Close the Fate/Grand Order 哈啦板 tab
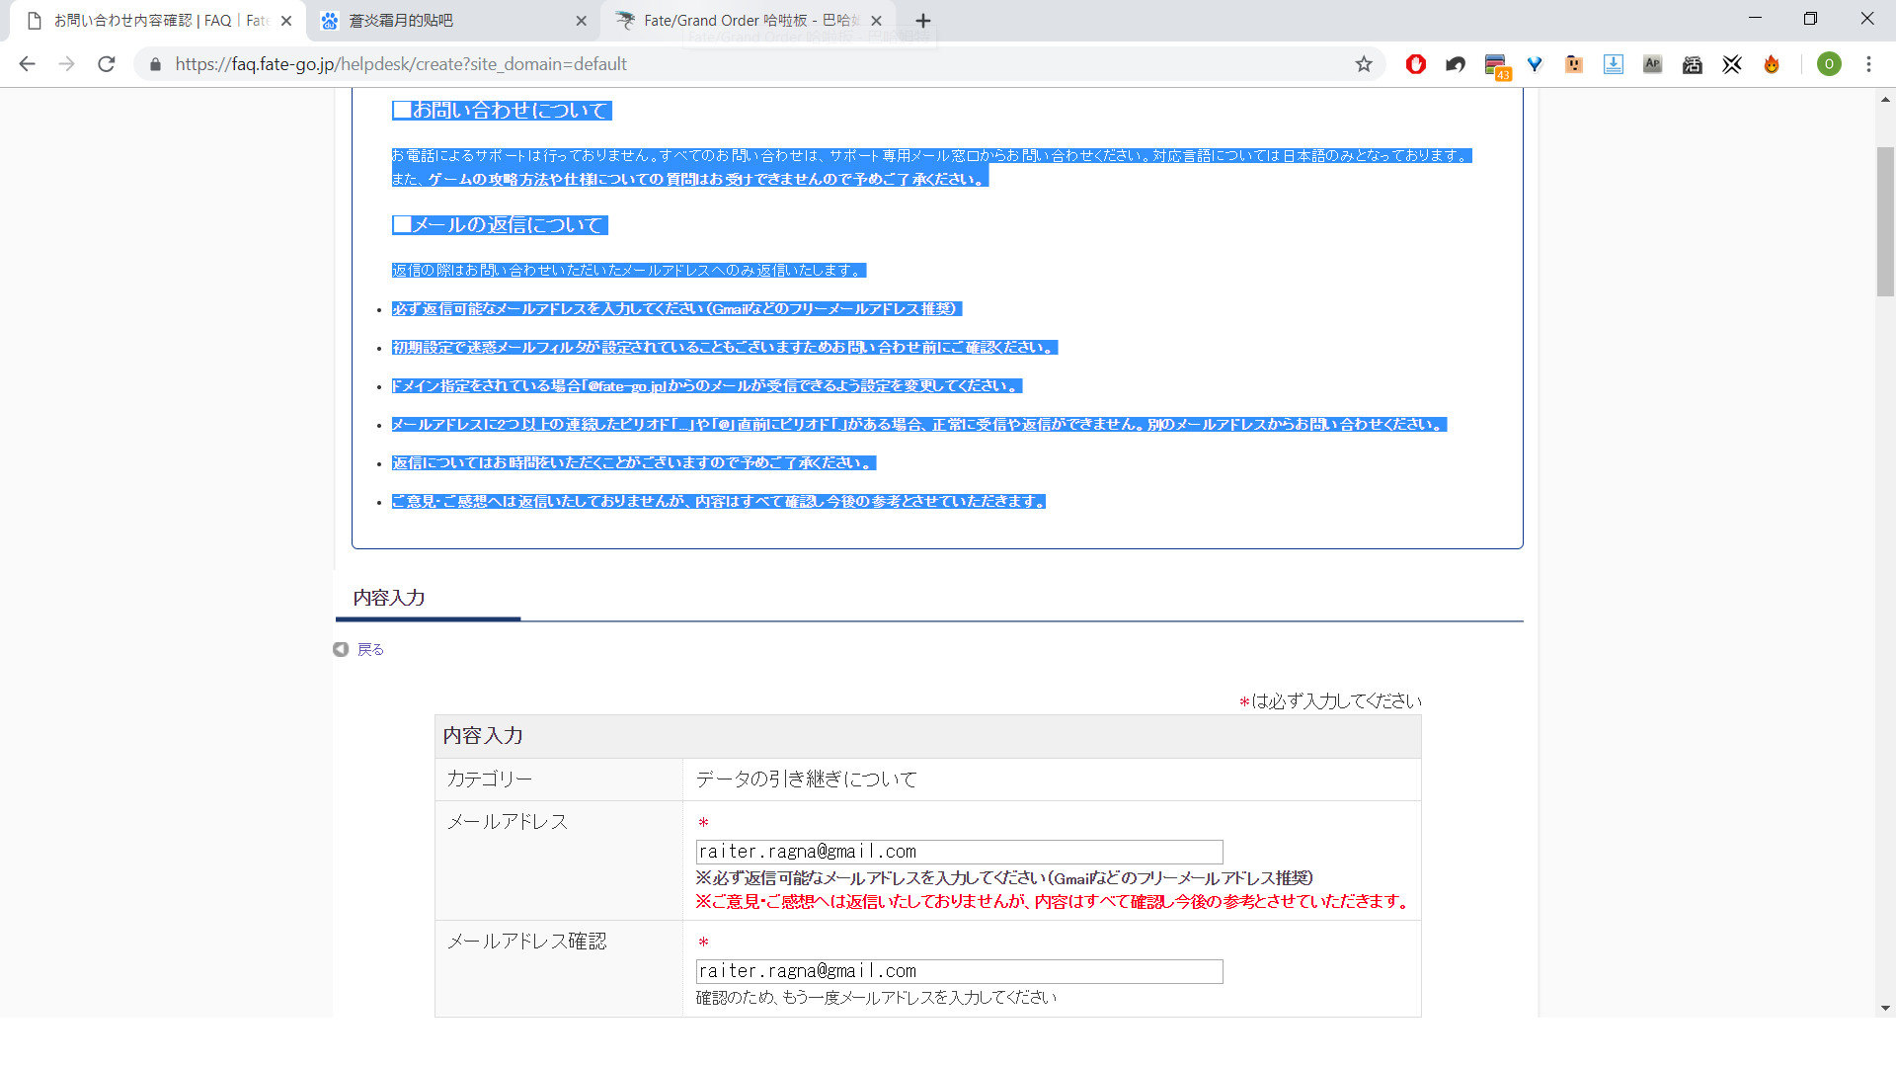The width and height of the screenshot is (1896, 1067). click(x=876, y=21)
